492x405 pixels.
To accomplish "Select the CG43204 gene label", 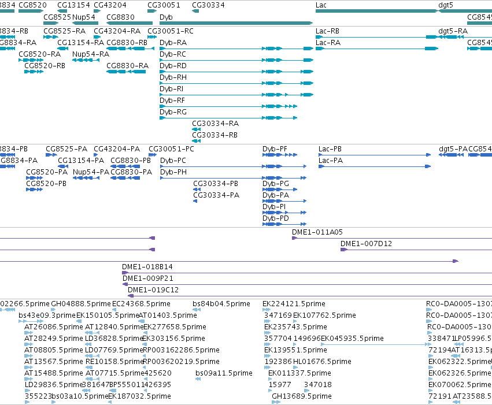I will 110,5.
